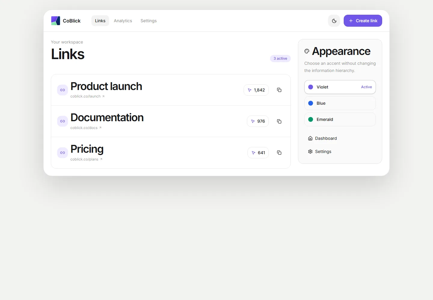Open the 976 clicks badge

(x=258, y=121)
